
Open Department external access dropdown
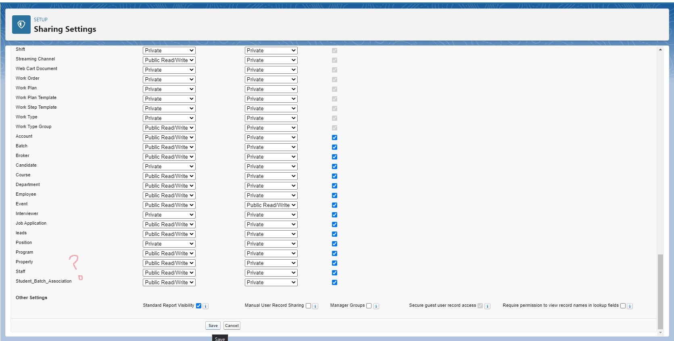[x=271, y=186]
